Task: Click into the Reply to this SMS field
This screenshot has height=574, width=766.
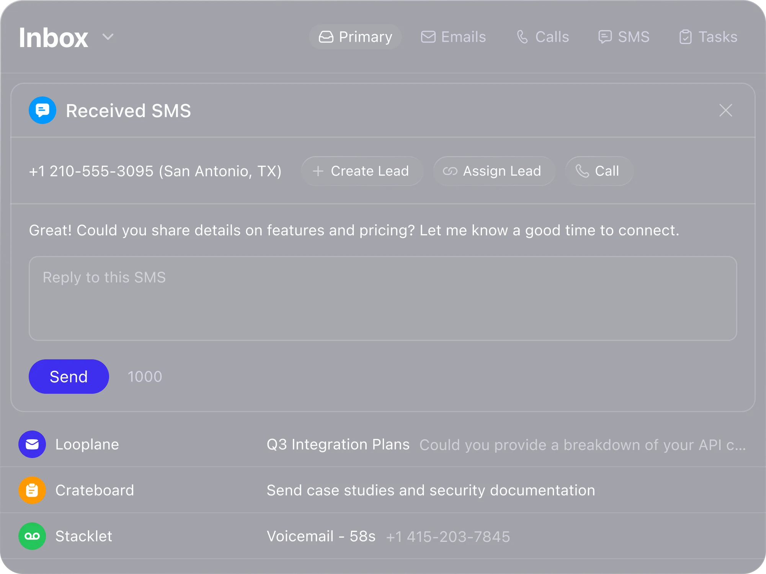Action: pos(383,298)
